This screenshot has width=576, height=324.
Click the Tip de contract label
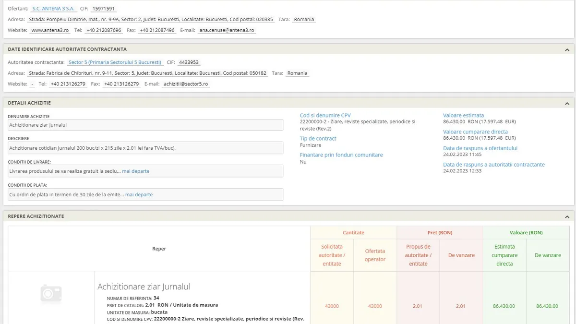point(318,139)
